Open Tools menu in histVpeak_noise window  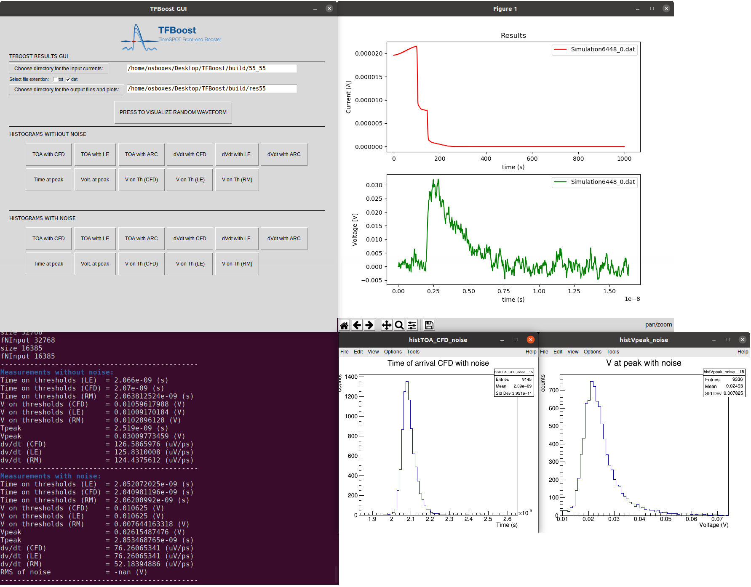(x=612, y=352)
